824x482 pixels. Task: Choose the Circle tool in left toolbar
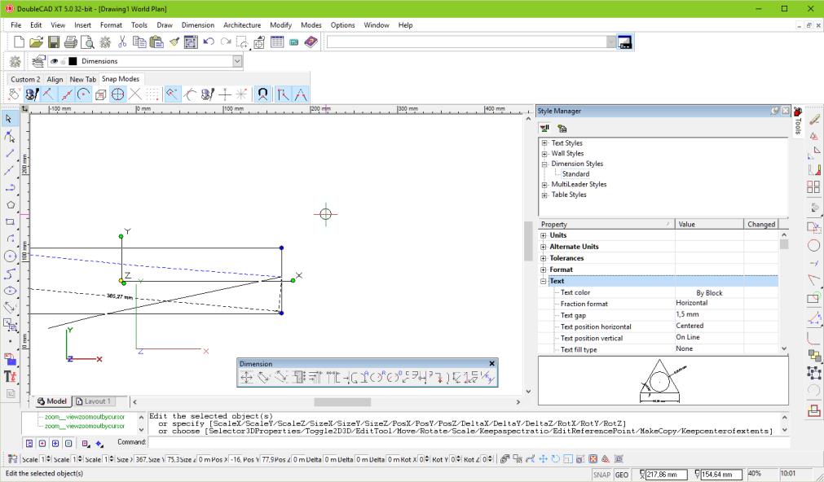point(10,256)
